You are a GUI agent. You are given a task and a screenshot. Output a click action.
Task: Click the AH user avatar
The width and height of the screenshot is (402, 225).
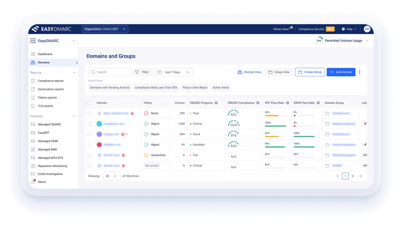click(x=367, y=29)
